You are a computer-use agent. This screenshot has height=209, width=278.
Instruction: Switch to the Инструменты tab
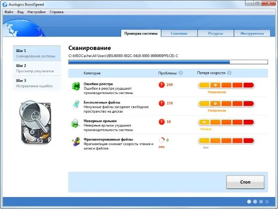[252, 33]
